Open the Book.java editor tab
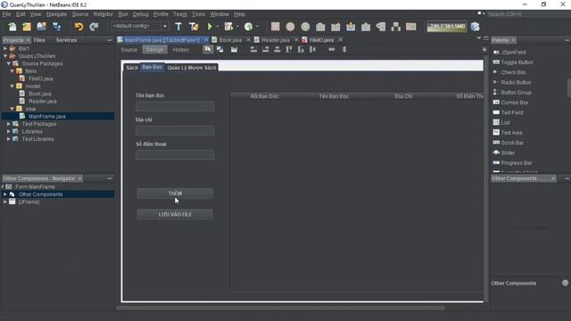 pos(230,39)
